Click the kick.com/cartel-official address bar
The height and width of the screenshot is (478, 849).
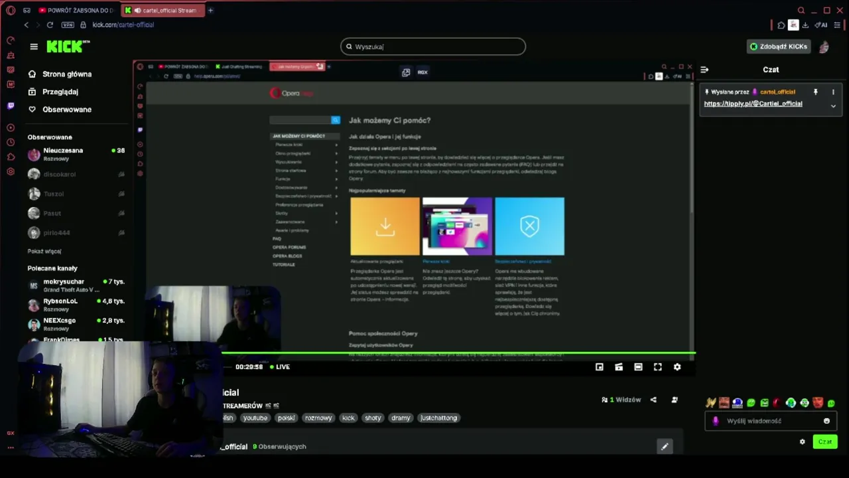click(x=123, y=25)
